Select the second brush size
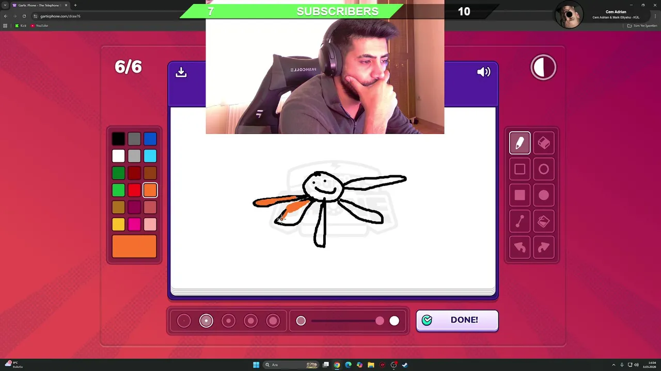661x371 pixels. point(206,321)
